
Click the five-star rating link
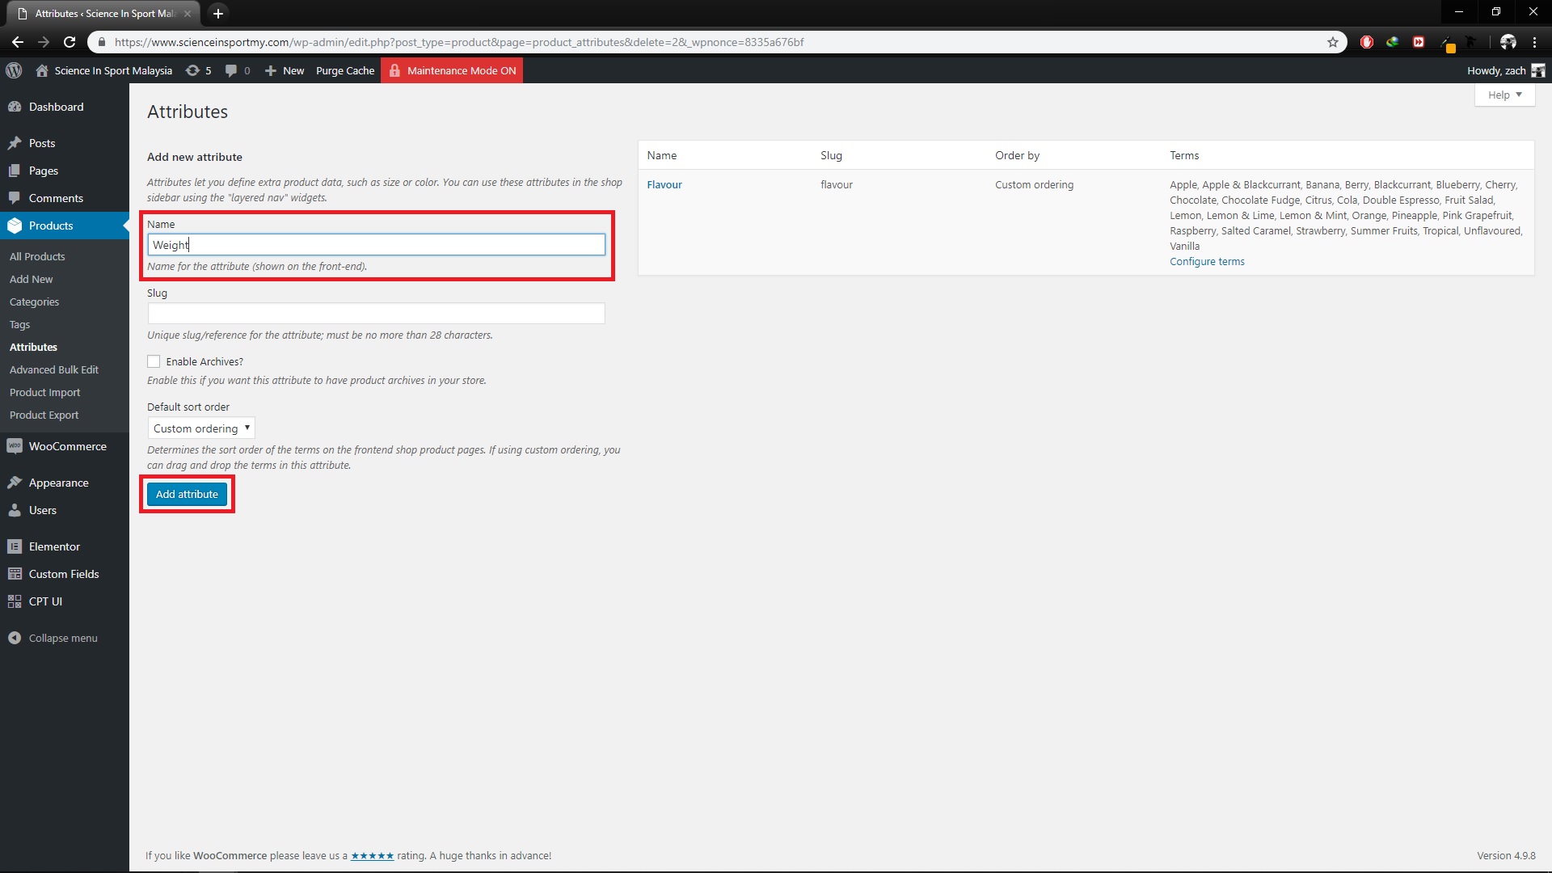(x=372, y=855)
